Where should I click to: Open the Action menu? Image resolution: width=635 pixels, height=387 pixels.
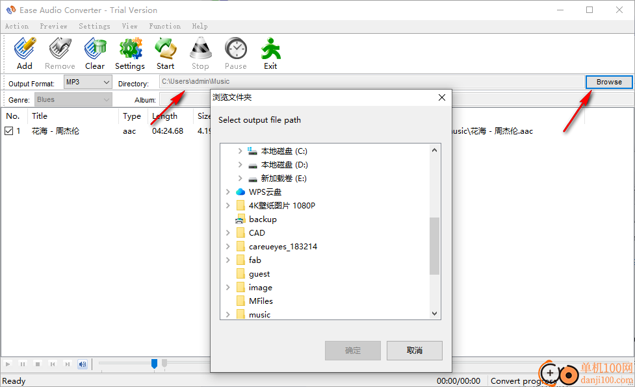tap(17, 26)
